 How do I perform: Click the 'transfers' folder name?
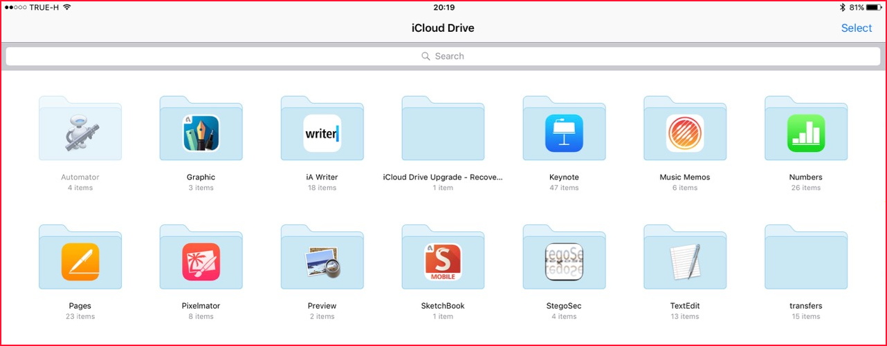806,306
